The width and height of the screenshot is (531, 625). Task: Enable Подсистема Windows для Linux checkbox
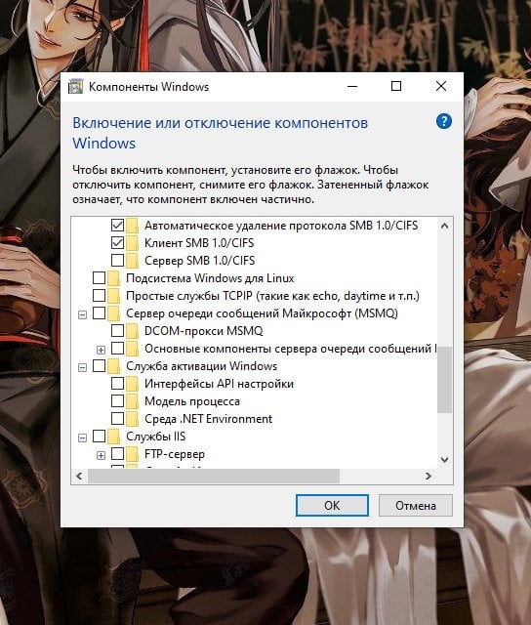(99, 277)
